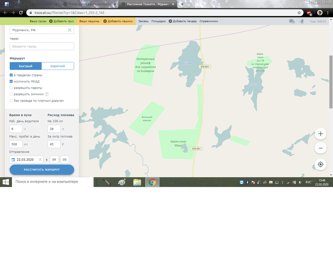
Task: Enable разрешить паромы checkbox
Action: pos(11,88)
